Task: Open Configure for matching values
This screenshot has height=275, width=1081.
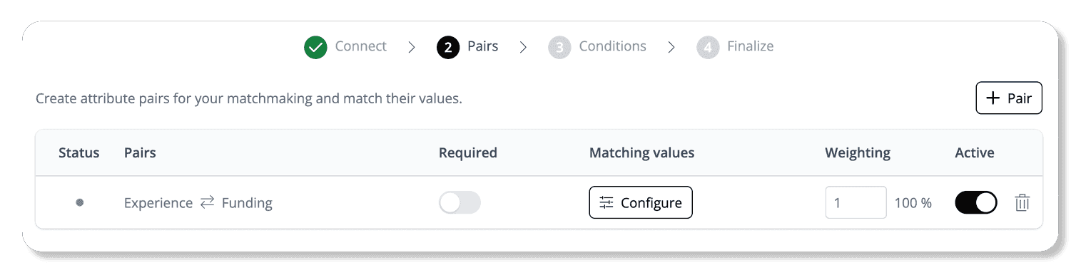Action: click(641, 202)
